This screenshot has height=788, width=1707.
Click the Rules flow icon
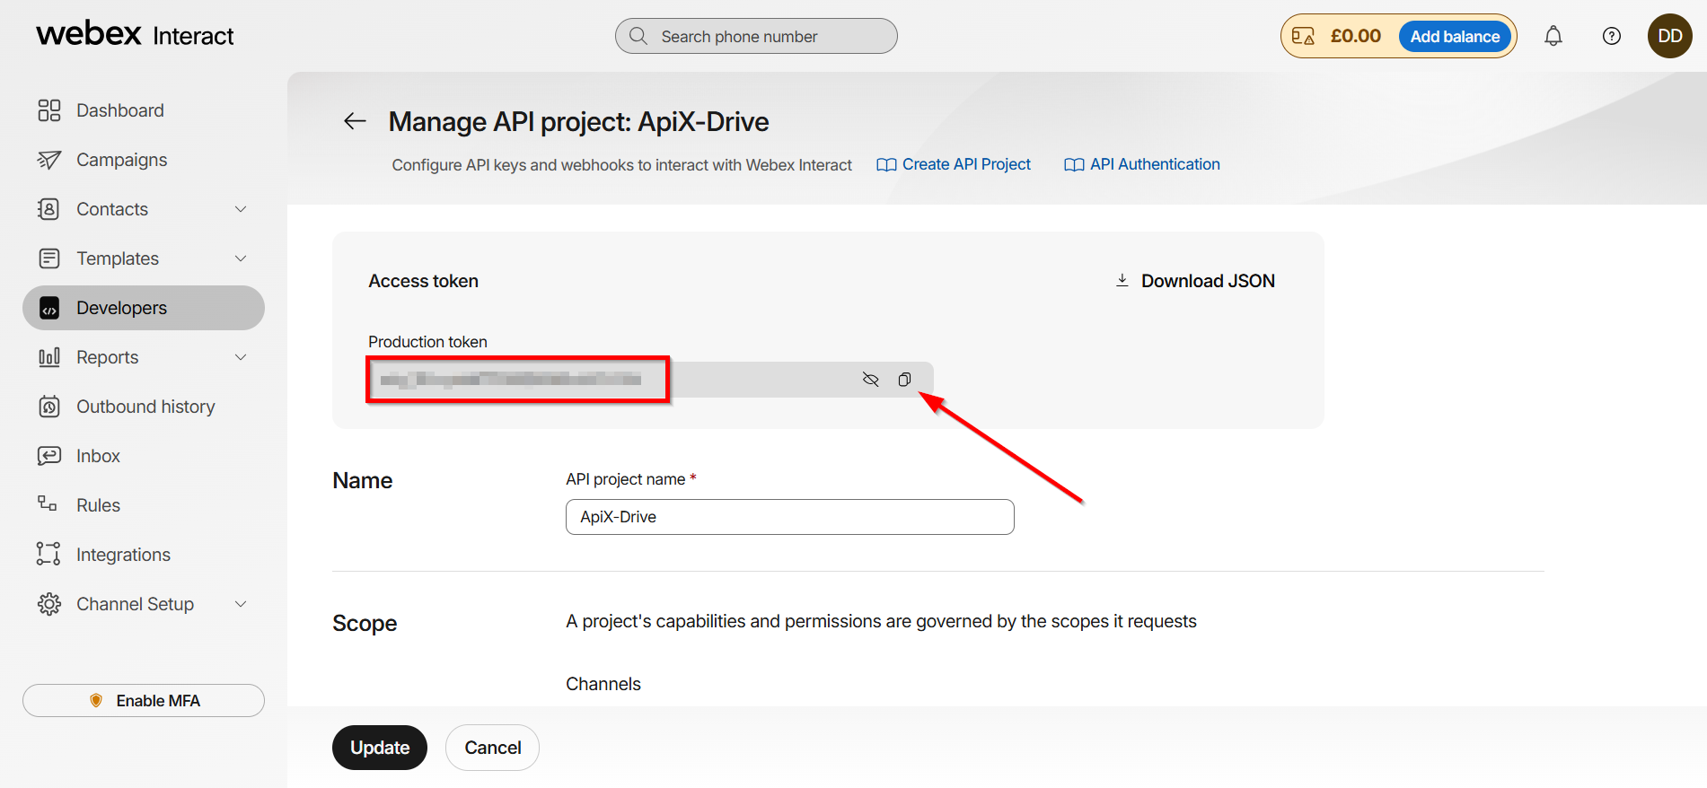[48, 503]
